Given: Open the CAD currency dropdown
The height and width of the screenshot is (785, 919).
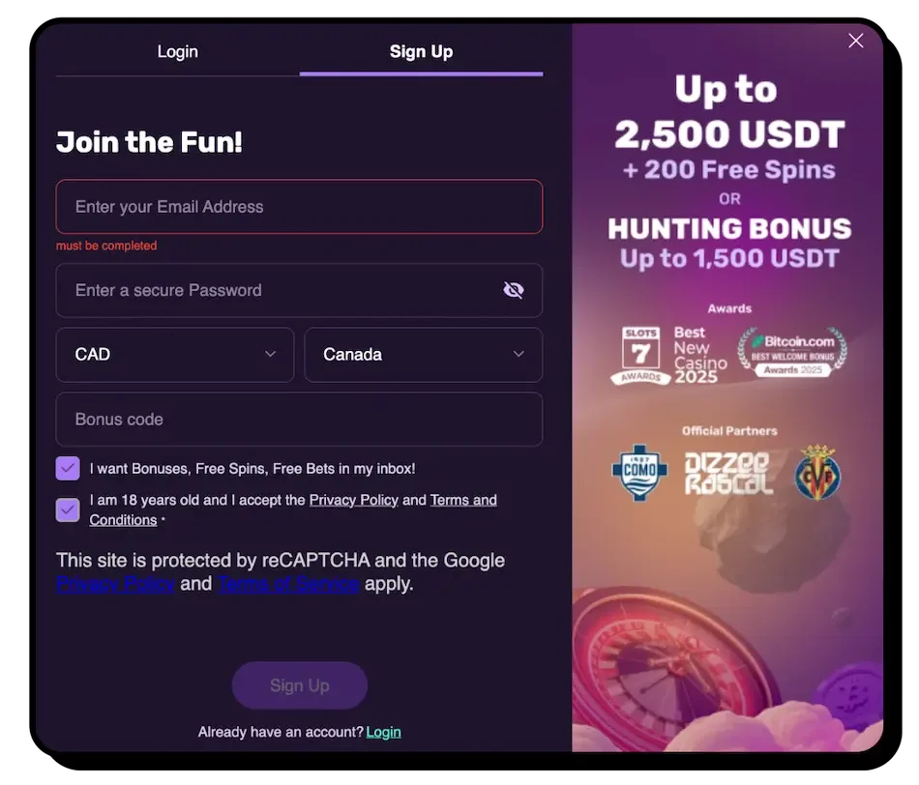Looking at the screenshot, I should 175,355.
